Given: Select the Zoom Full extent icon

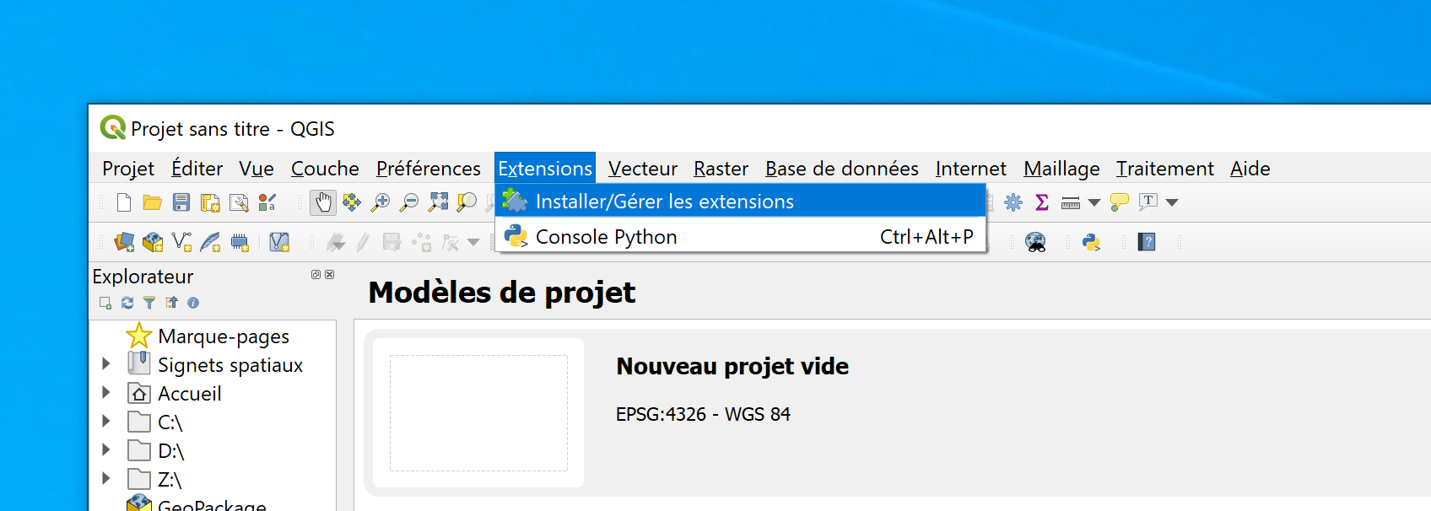Looking at the screenshot, I should 438,202.
